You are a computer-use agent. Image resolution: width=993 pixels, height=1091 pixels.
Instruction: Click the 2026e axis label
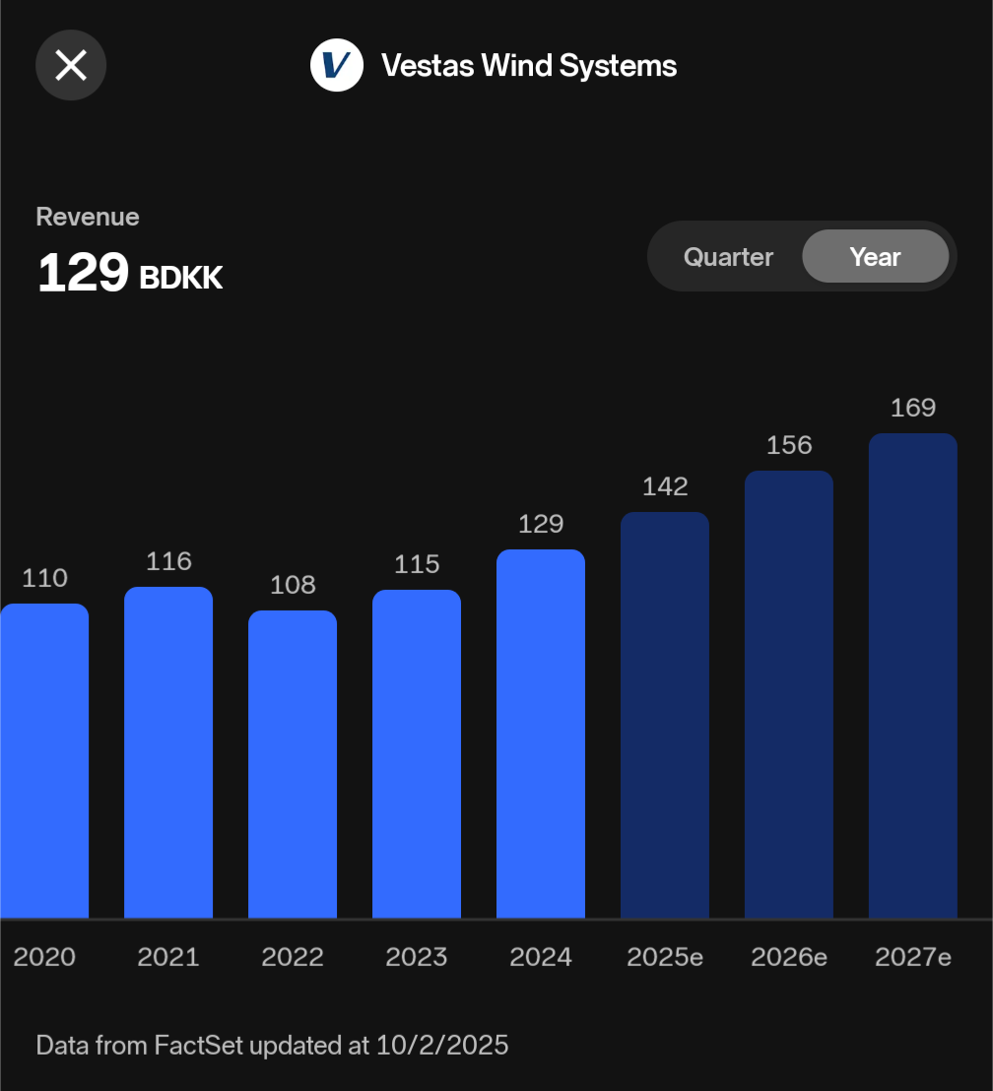pyautogui.click(x=789, y=957)
